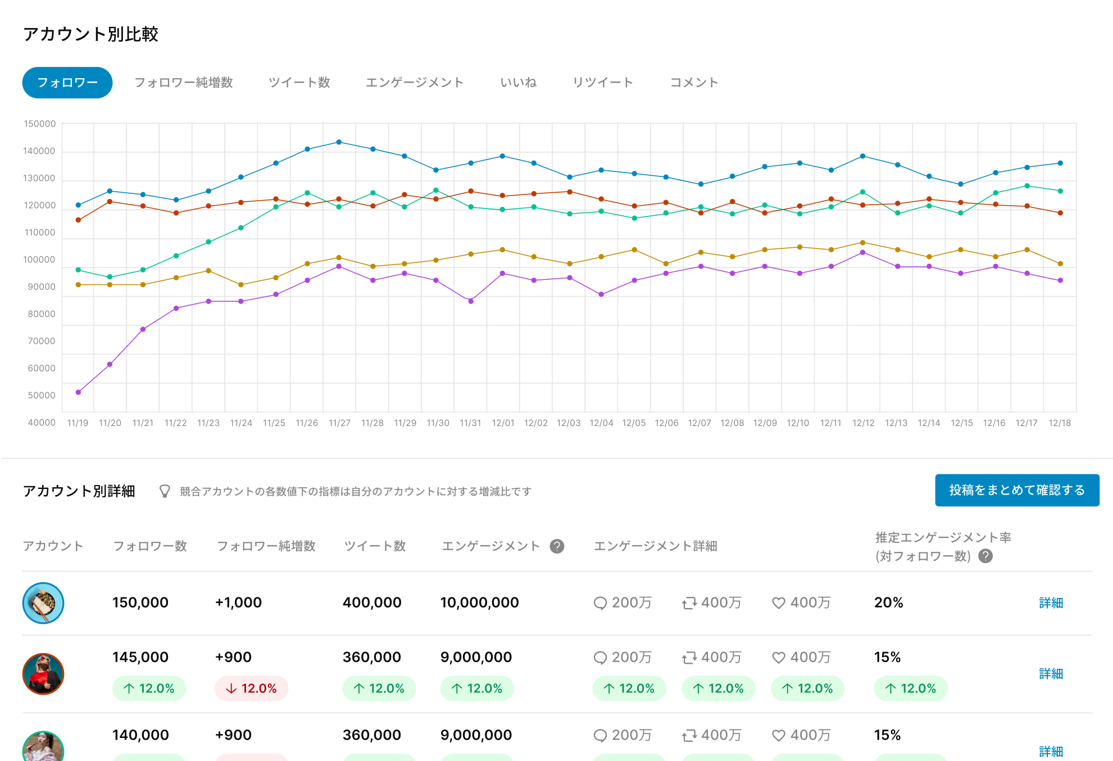Open the help tooltip beside エンゲージメント header

[557, 546]
